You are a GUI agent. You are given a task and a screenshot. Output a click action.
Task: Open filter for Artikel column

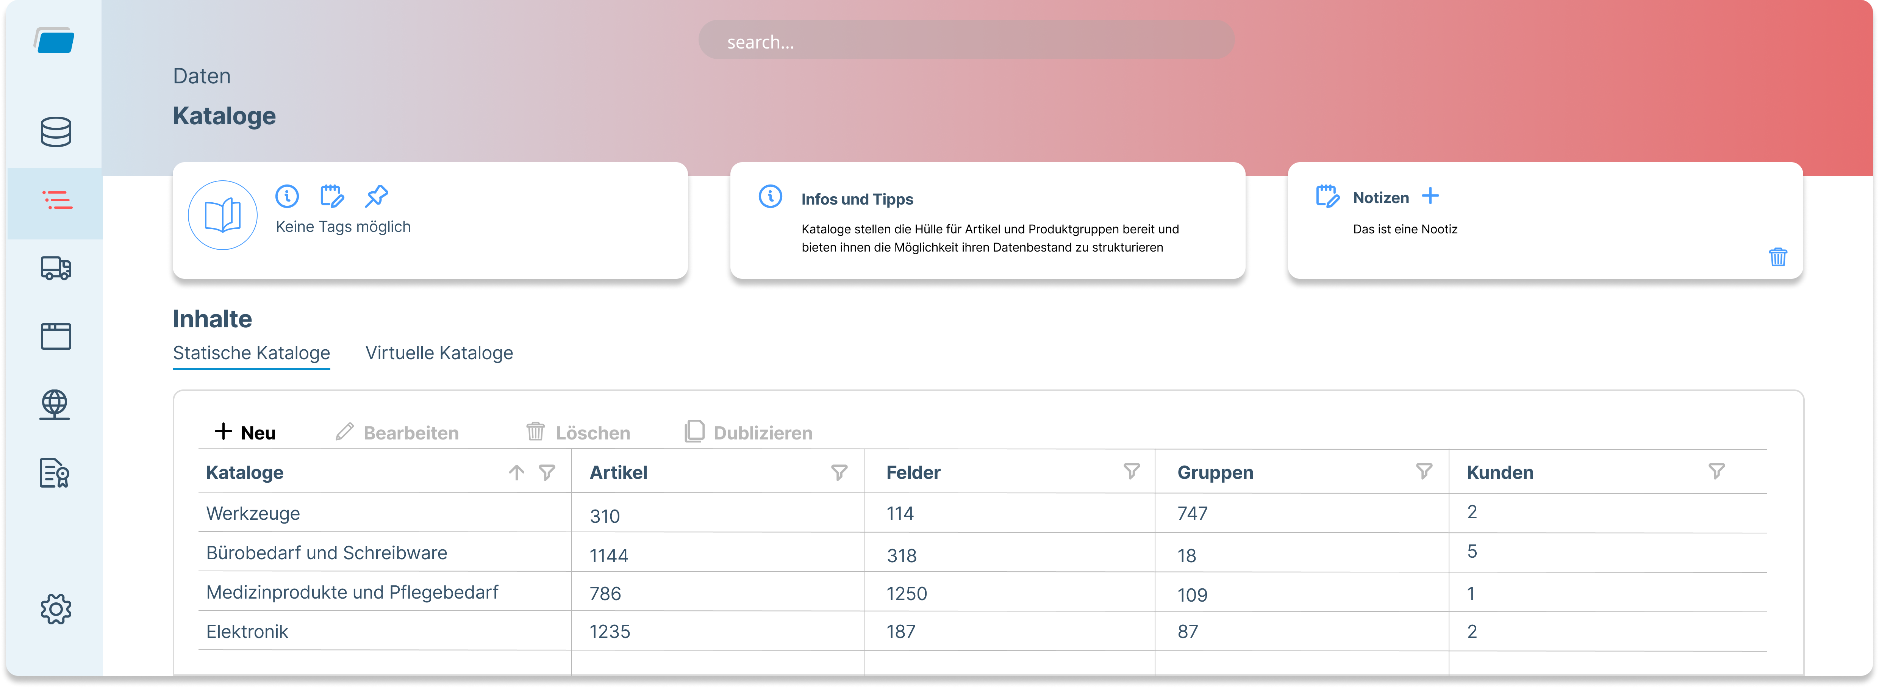coord(839,472)
